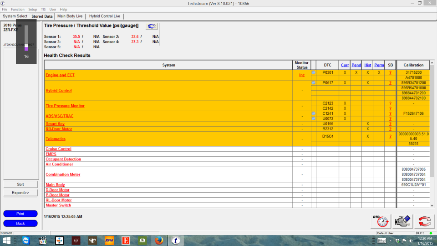Screen dimensions: 437x246
Task: Open the Help menu
Action: (64, 9)
